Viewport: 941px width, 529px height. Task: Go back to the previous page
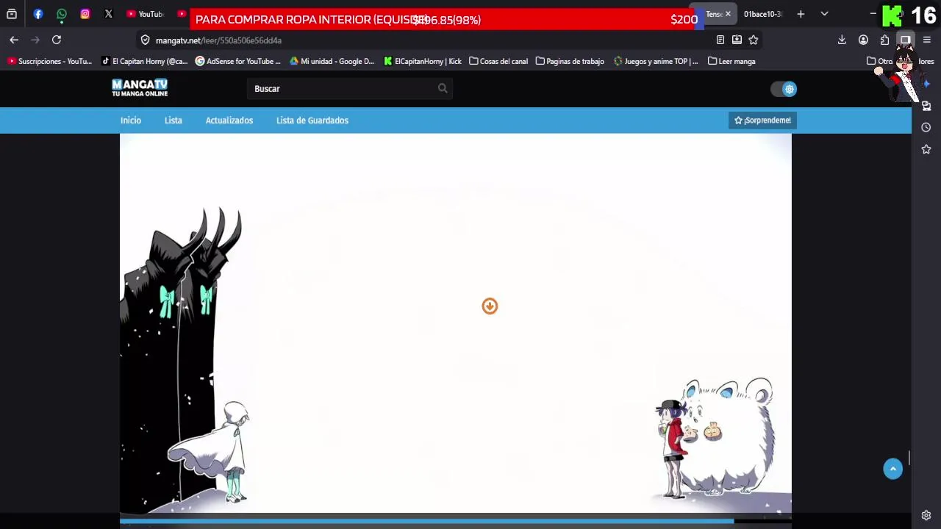14,40
